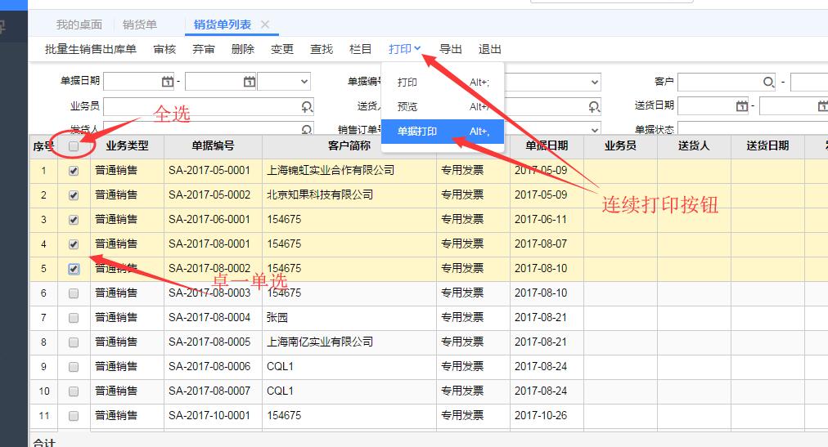Click search icon in 客户 field

coord(768,82)
